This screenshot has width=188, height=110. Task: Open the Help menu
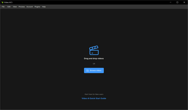(44, 7)
